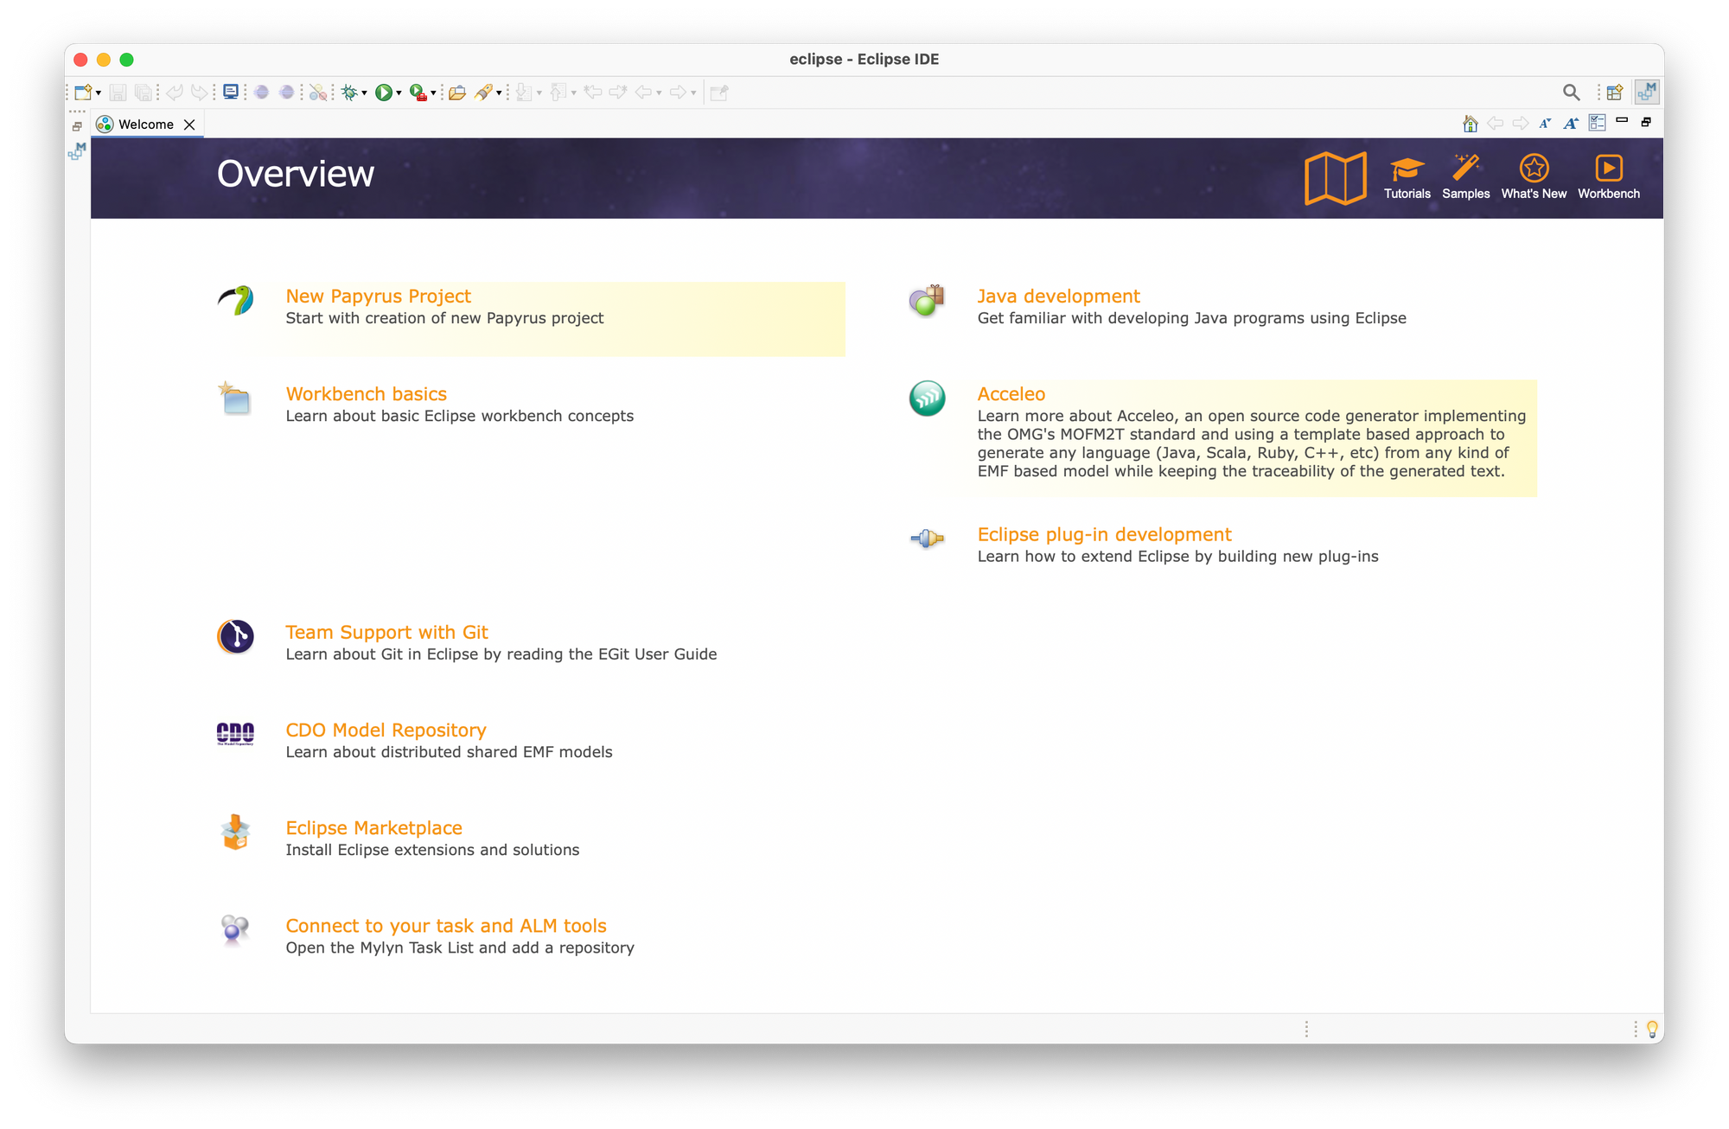The height and width of the screenshot is (1129, 1729).
Task: Click the Papyrus icon in left trim
Action: [x=77, y=151]
